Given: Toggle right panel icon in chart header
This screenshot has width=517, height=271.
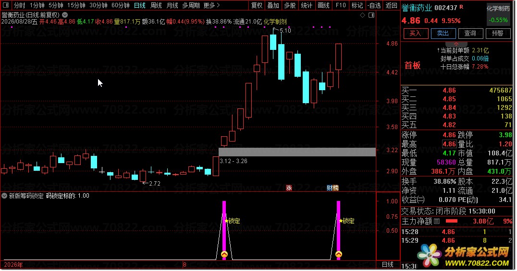Looking at the screenshot, I should 371,15.
